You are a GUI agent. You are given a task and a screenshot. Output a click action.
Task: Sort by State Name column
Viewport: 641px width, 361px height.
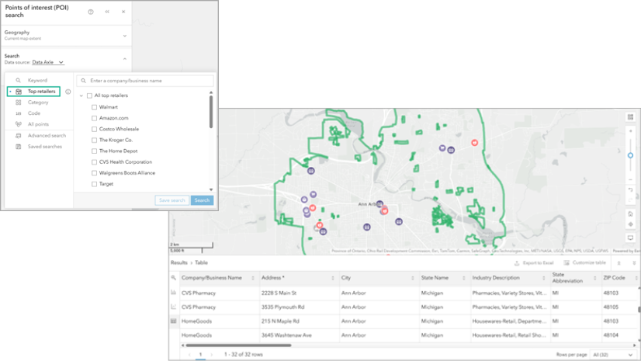tap(463, 278)
